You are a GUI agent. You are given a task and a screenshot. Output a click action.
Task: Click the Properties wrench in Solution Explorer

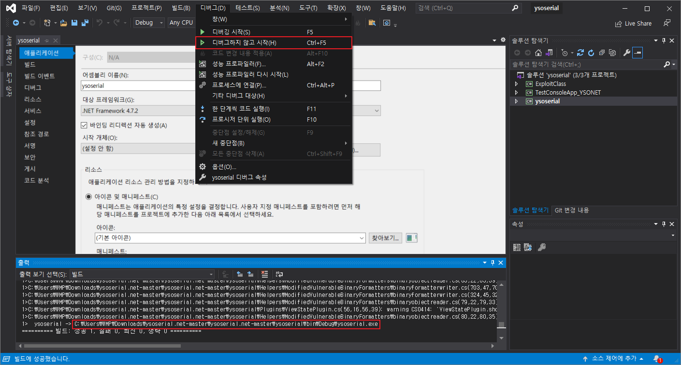point(627,53)
